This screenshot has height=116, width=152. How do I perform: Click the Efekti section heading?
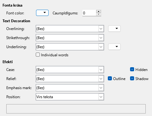[x=8, y=62]
